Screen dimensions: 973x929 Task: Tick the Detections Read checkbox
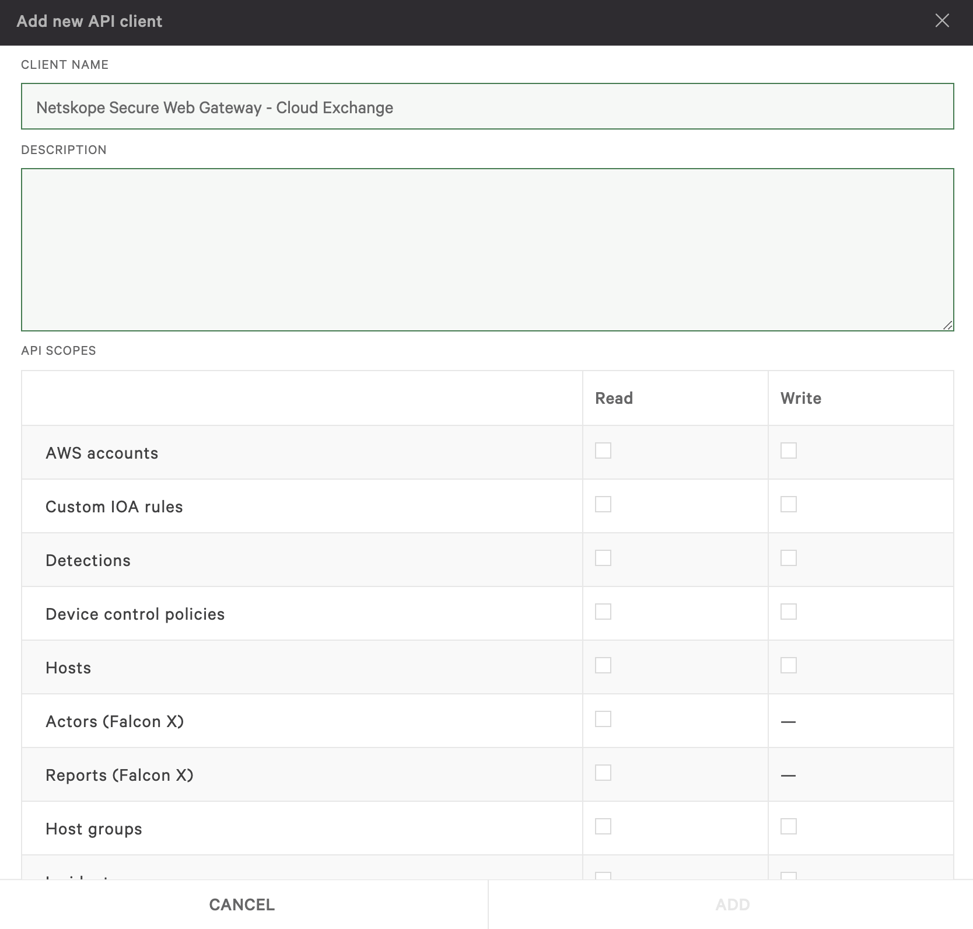[603, 558]
